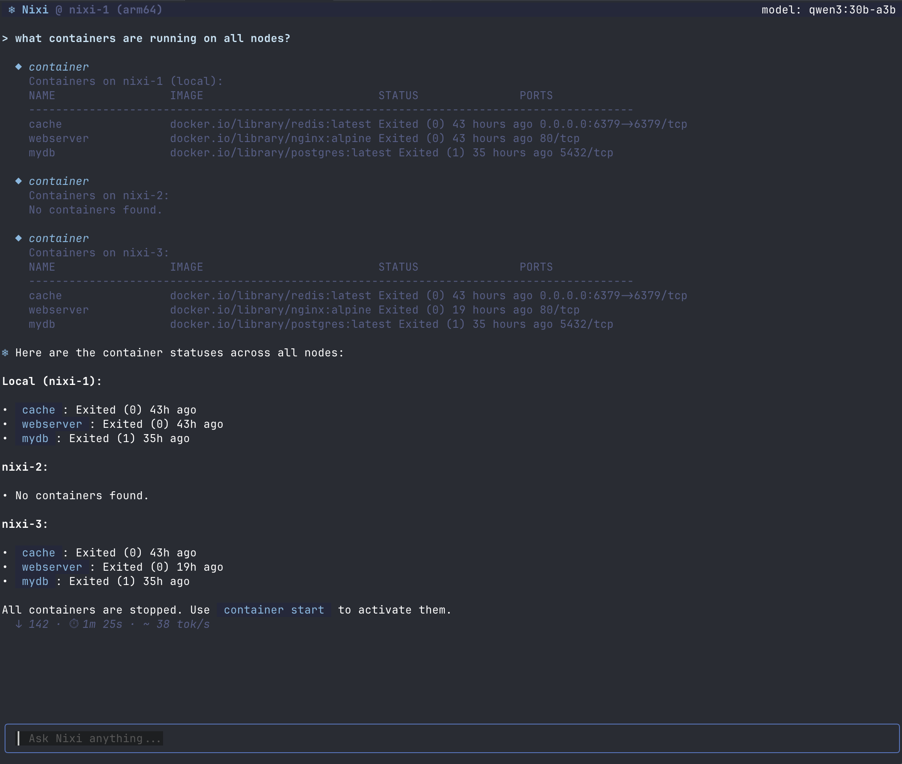Click the 'nixi-3:' summary heading
Screen dimensions: 902x764
point(25,524)
